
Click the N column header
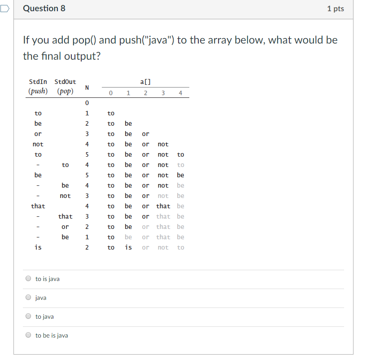coord(87,88)
